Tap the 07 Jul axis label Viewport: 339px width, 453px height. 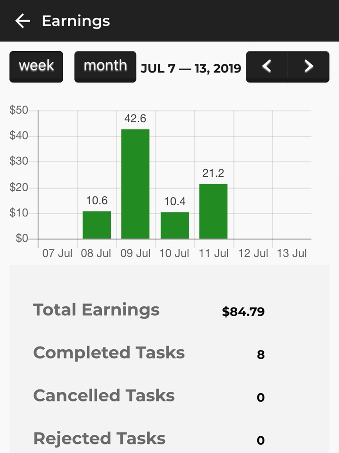(x=57, y=253)
